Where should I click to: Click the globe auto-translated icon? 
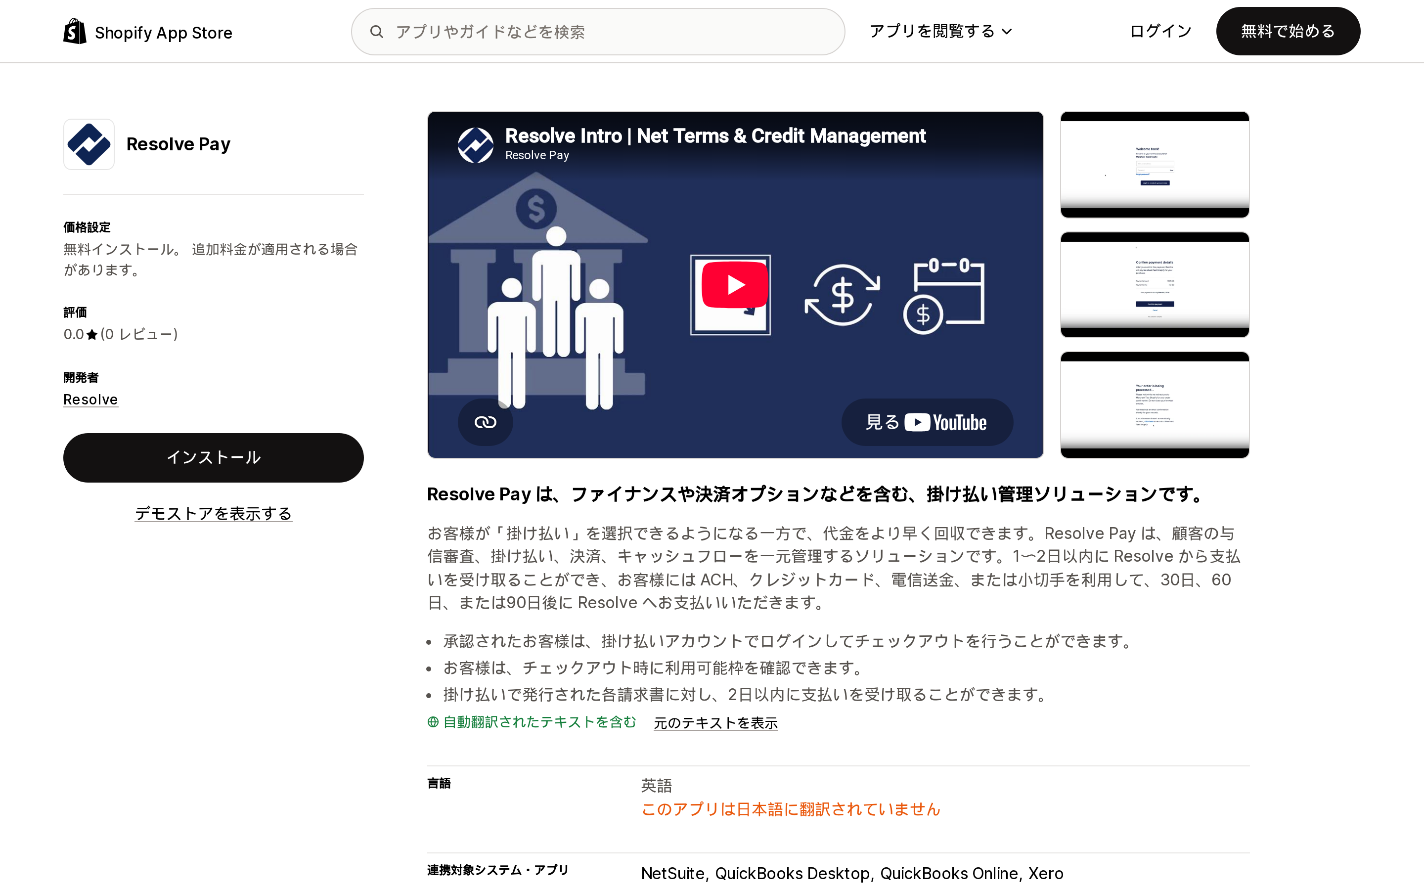click(433, 722)
